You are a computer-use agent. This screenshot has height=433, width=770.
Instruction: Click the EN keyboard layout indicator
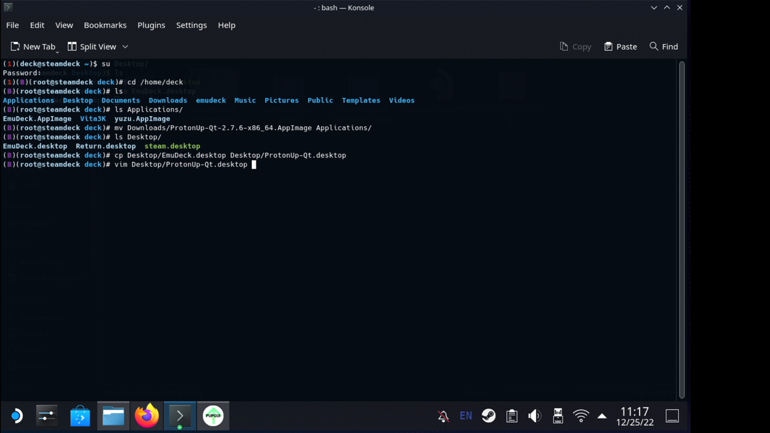466,416
